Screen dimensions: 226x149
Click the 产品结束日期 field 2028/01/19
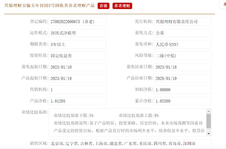coord(182,78)
